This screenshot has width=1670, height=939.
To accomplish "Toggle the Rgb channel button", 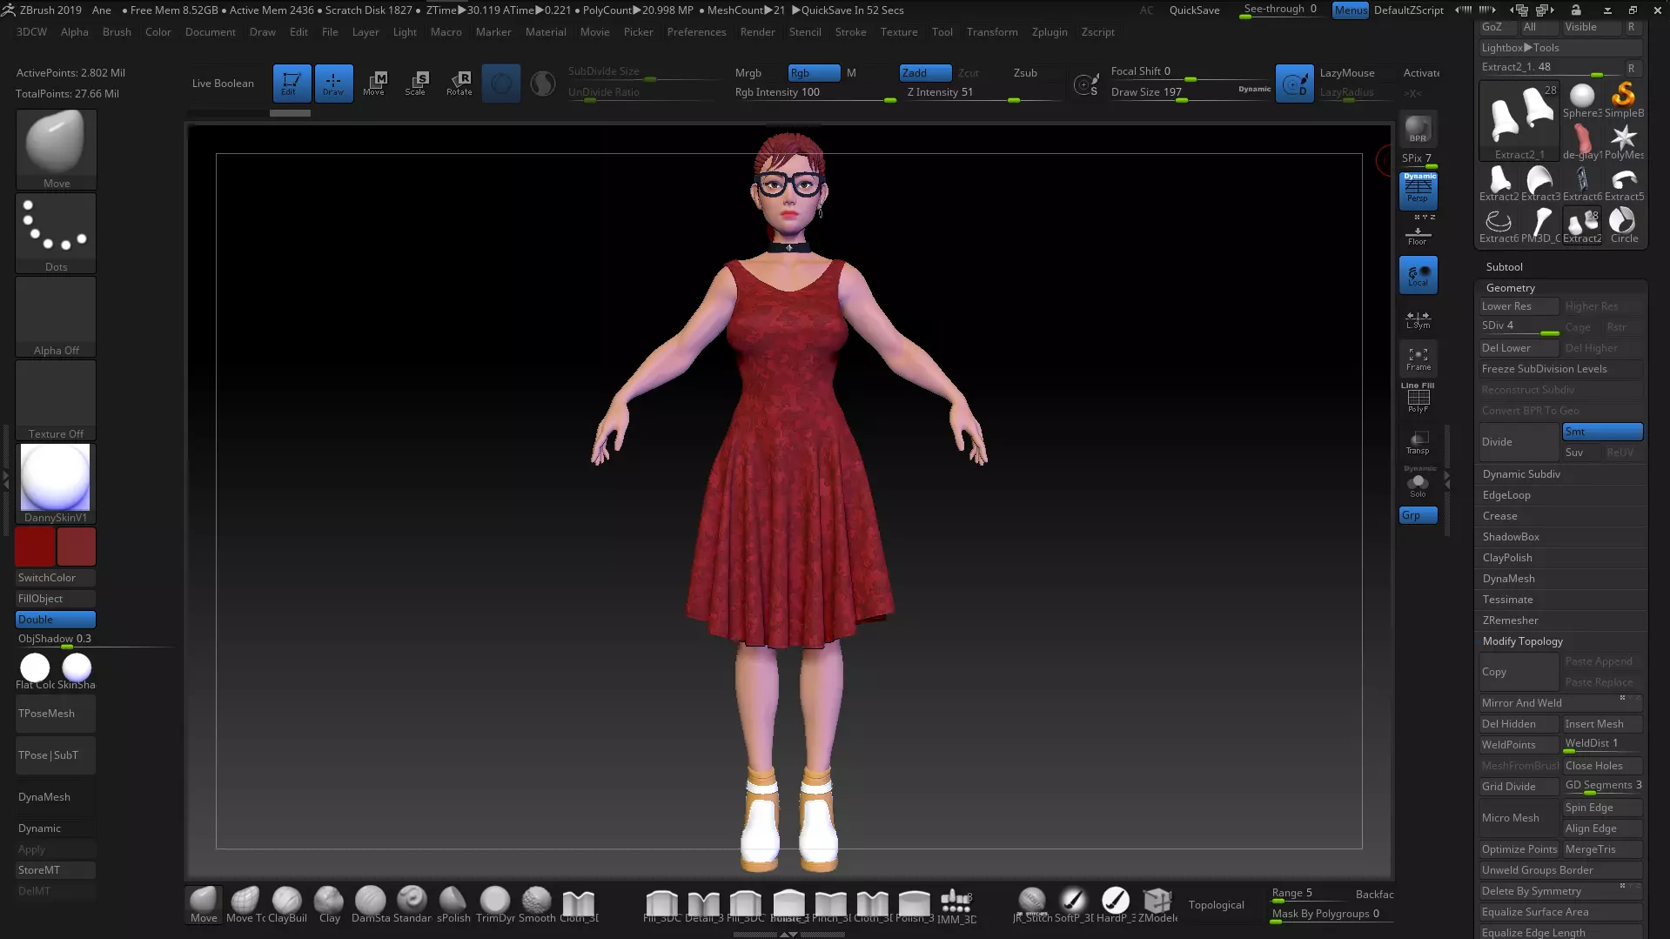I will tap(814, 73).
